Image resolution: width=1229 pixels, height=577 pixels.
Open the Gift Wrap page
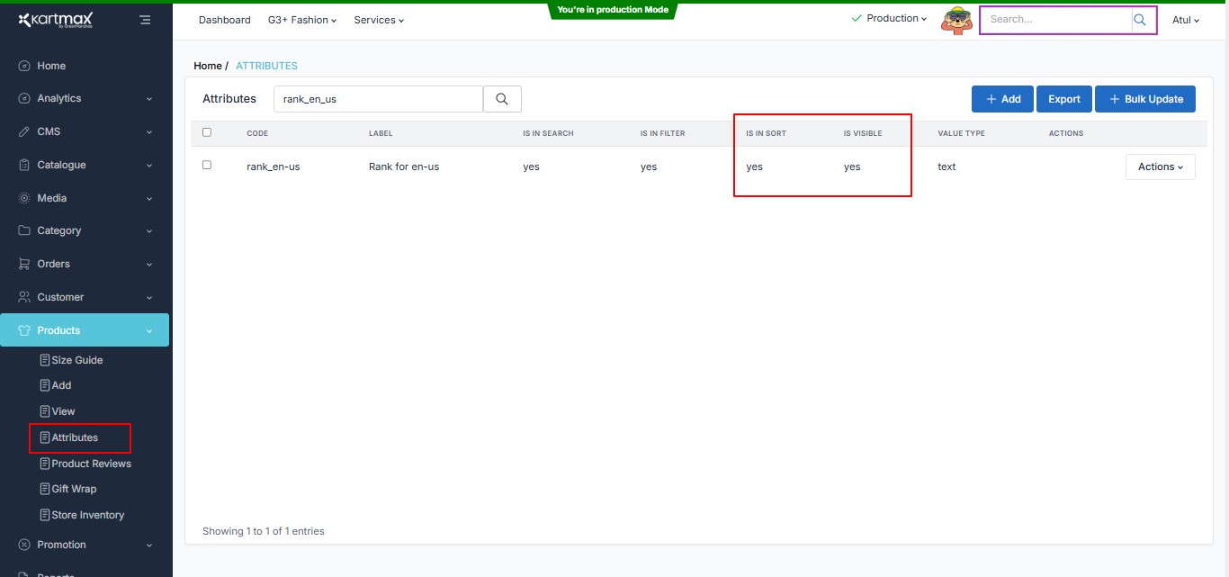[x=74, y=489]
